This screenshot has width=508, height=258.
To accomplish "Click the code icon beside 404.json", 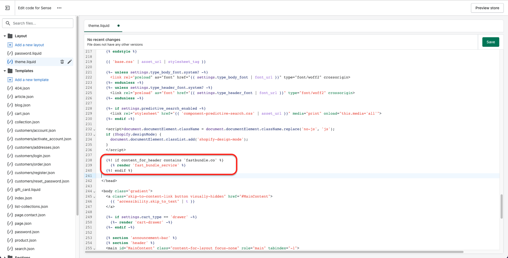I will click(x=10, y=88).
